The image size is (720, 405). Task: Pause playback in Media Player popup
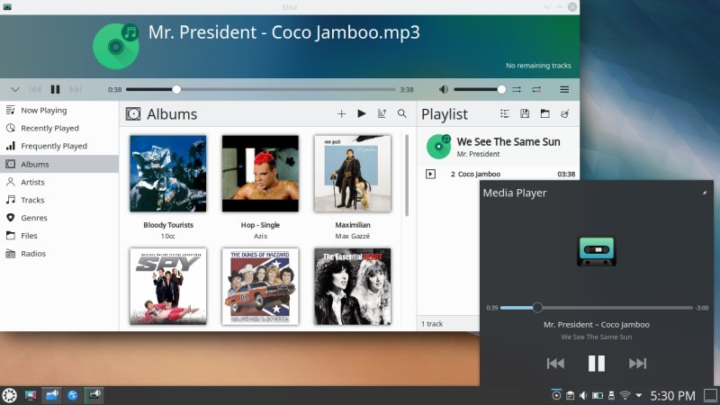pos(597,364)
